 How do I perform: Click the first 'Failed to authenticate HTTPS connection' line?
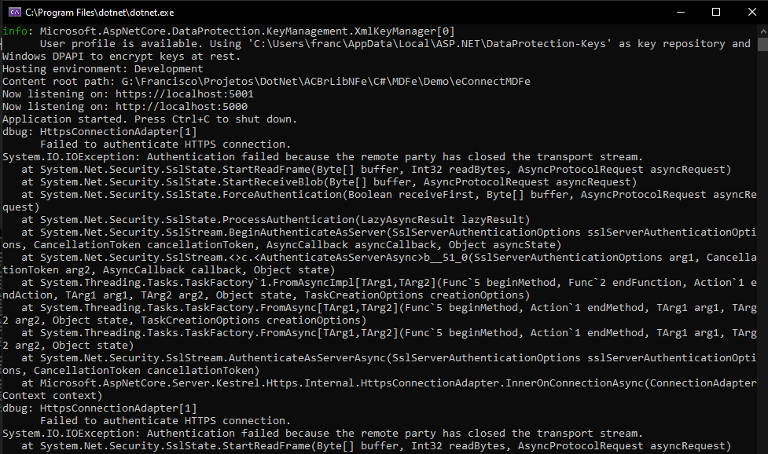coord(166,145)
